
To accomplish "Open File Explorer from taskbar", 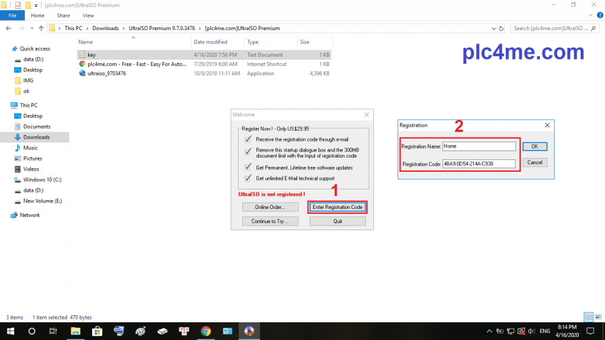I will point(75,331).
